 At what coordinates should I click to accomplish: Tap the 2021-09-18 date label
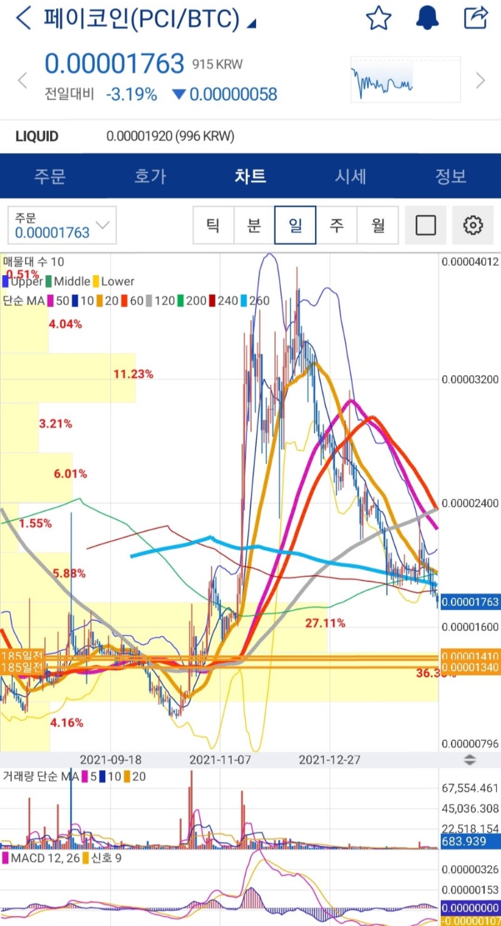click(x=110, y=760)
